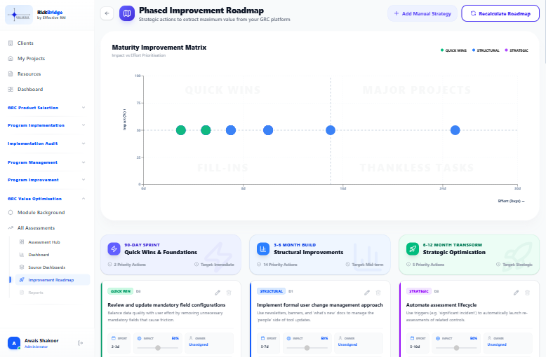
Task: Expand the Program Implementation section
Action: click(46, 125)
